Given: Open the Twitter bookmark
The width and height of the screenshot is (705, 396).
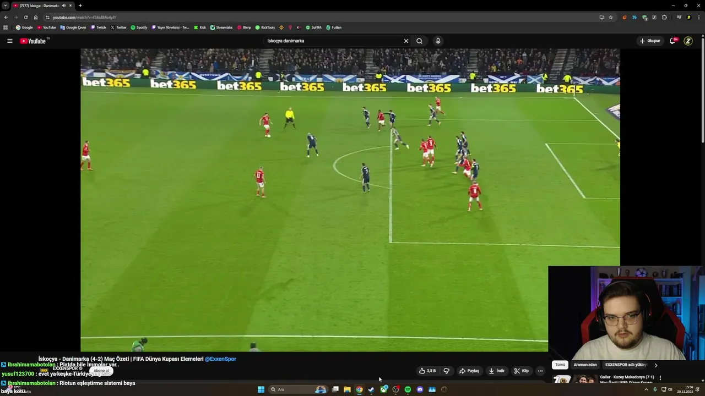Looking at the screenshot, I should tap(118, 27).
